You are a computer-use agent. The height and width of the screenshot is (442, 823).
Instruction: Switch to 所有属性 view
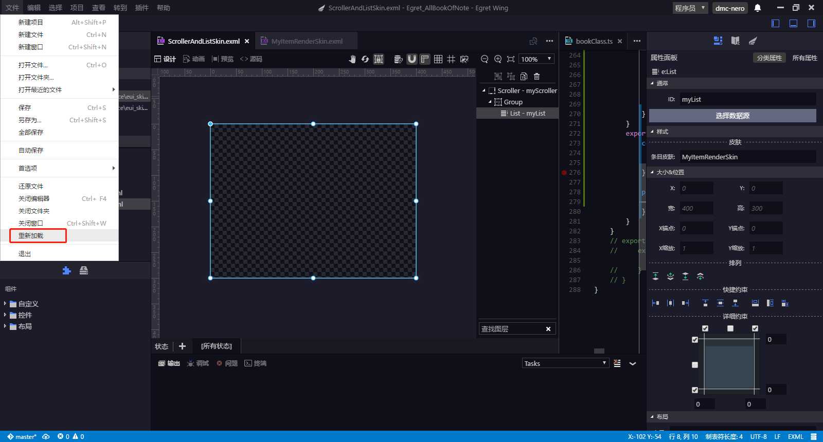coord(804,58)
